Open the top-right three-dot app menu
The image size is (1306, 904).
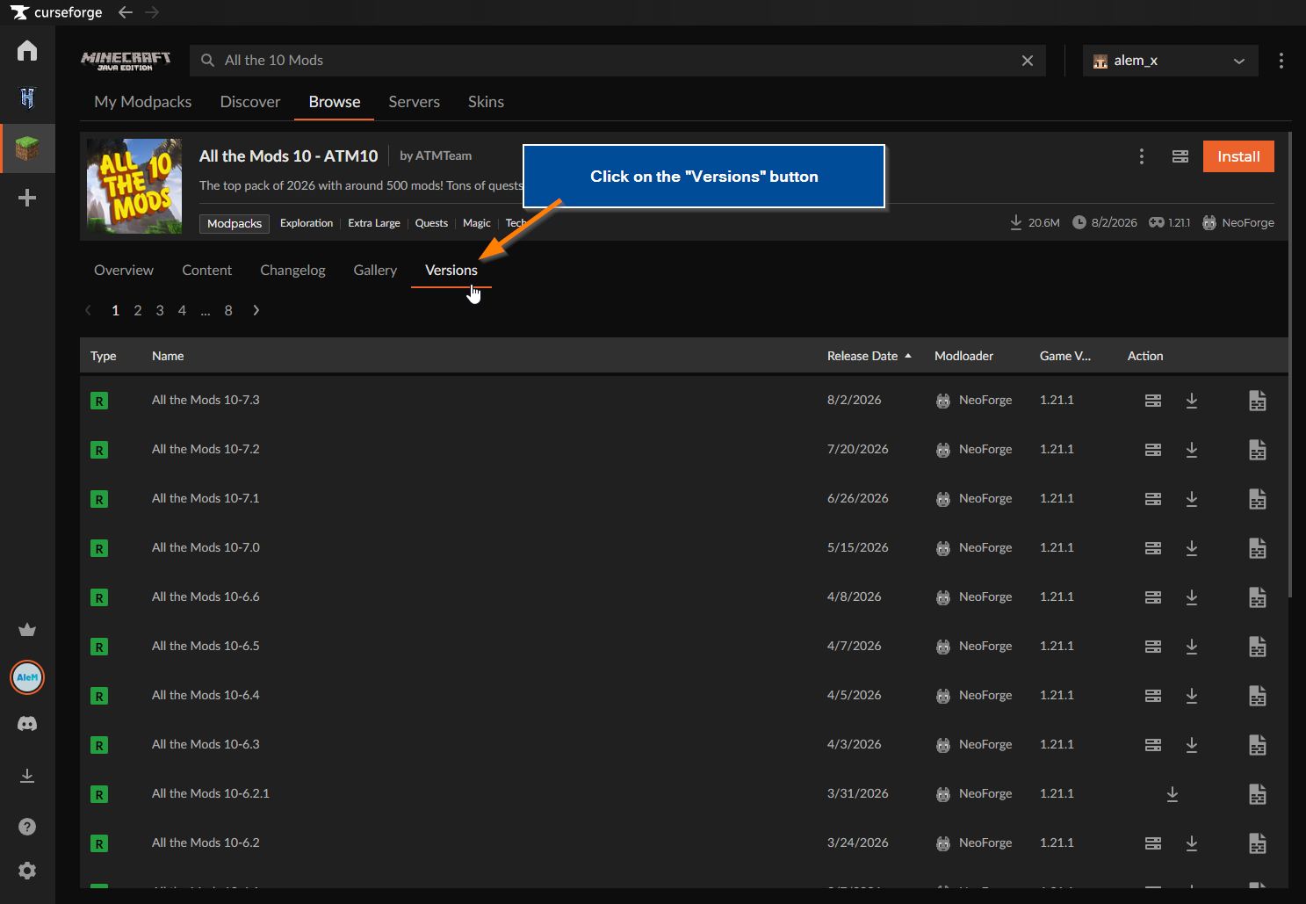tap(1281, 61)
